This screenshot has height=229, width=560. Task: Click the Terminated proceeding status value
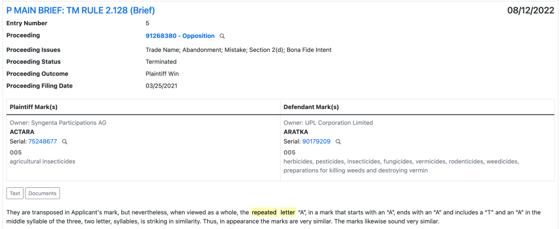click(x=161, y=62)
